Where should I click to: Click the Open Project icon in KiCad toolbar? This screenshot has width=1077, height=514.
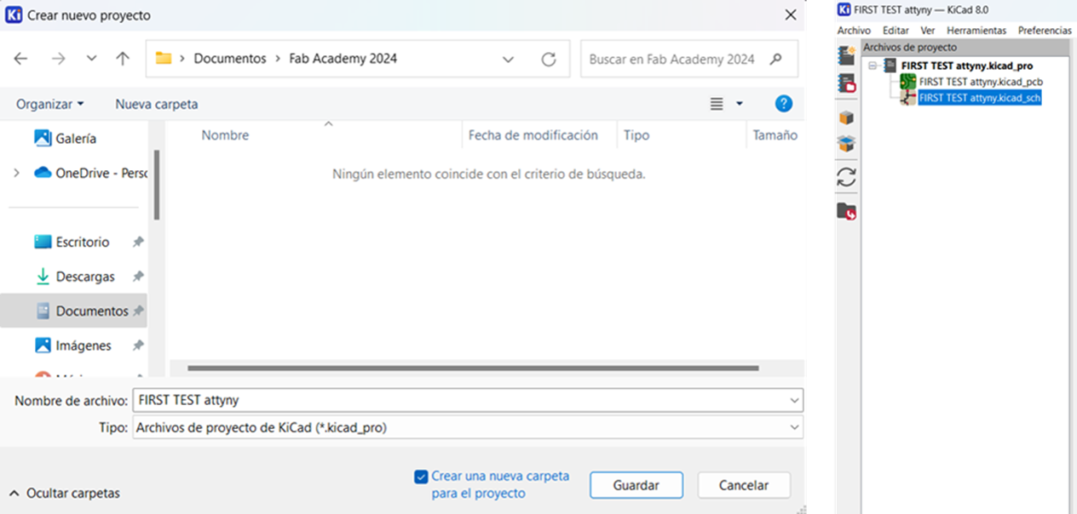click(846, 83)
